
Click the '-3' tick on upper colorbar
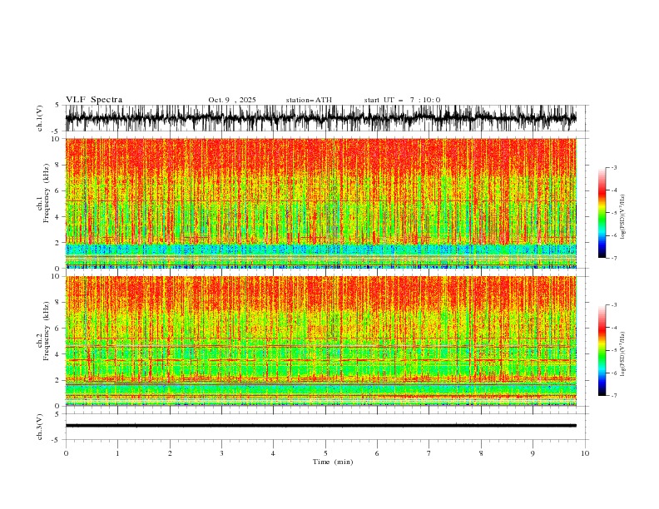point(613,167)
